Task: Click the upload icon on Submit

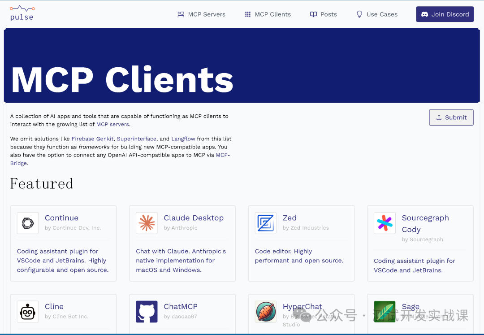Action: point(439,117)
